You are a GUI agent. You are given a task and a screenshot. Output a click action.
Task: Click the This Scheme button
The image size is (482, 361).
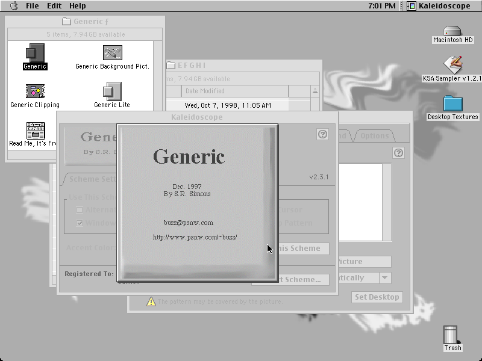(x=304, y=248)
